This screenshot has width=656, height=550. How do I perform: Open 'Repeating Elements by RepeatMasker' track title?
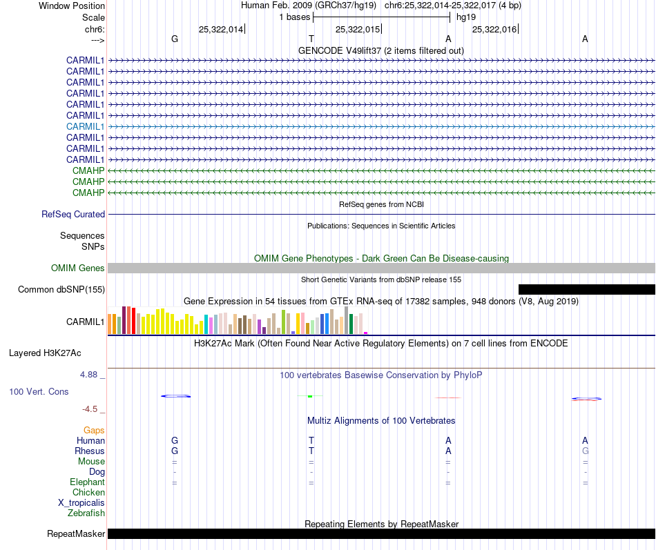(382, 524)
